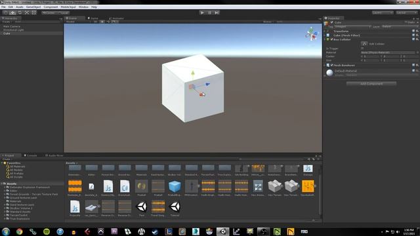Open the Layout dropdown
This screenshot has width=420, height=236.
pos(407,12)
